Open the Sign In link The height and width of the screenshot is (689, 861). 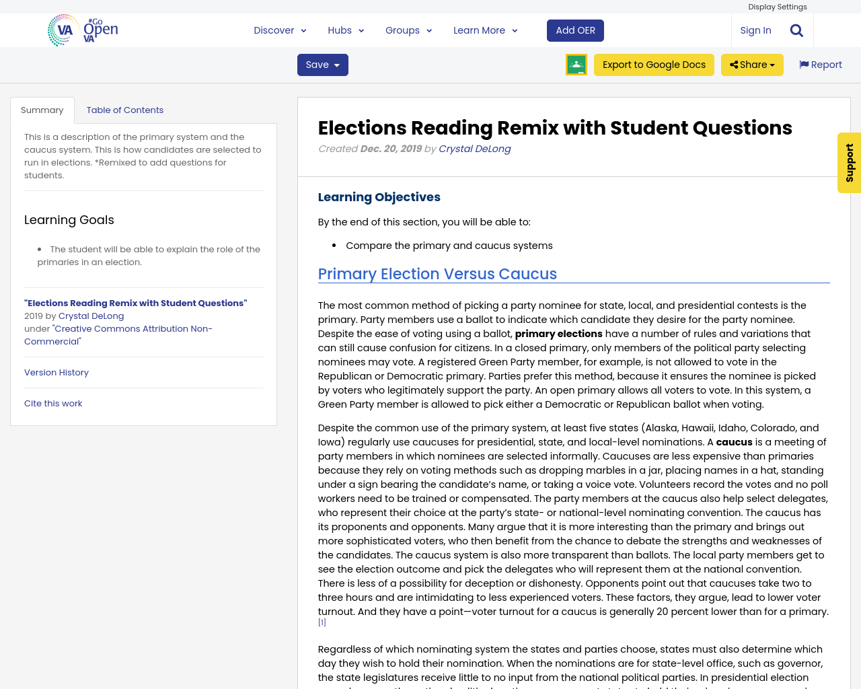[755, 29]
